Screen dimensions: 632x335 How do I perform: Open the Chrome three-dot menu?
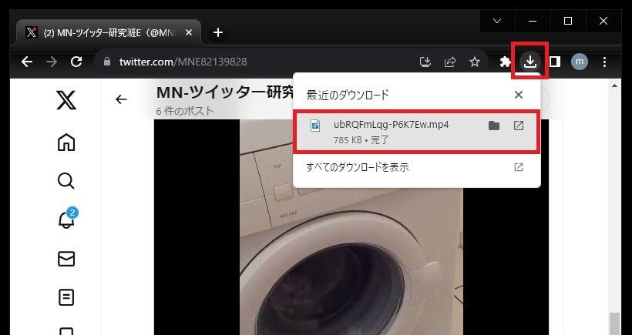pyautogui.click(x=604, y=62)
